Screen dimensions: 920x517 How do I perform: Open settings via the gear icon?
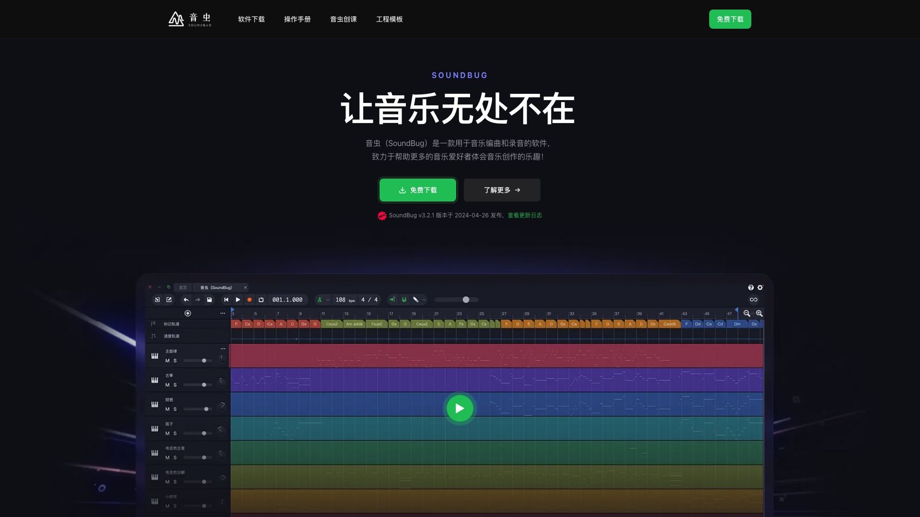pos(760,288)
